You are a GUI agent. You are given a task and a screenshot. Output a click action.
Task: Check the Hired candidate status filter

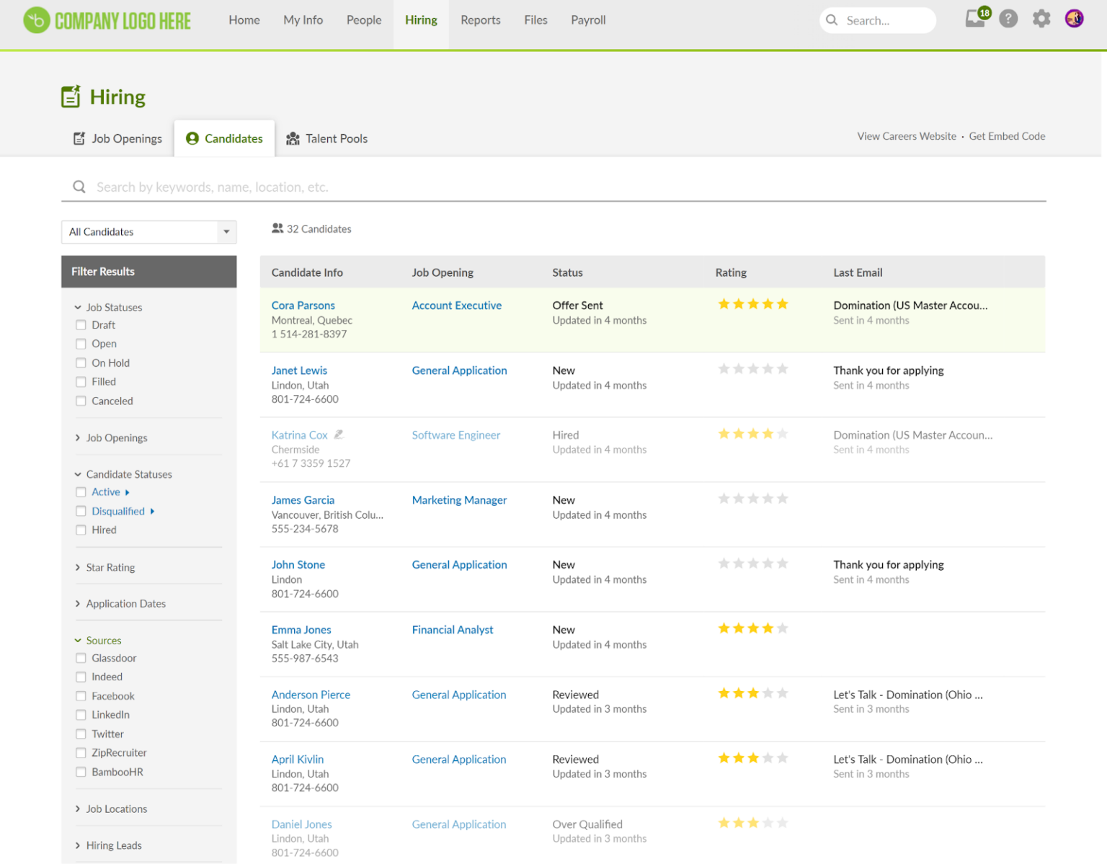[x=81, y=530]
